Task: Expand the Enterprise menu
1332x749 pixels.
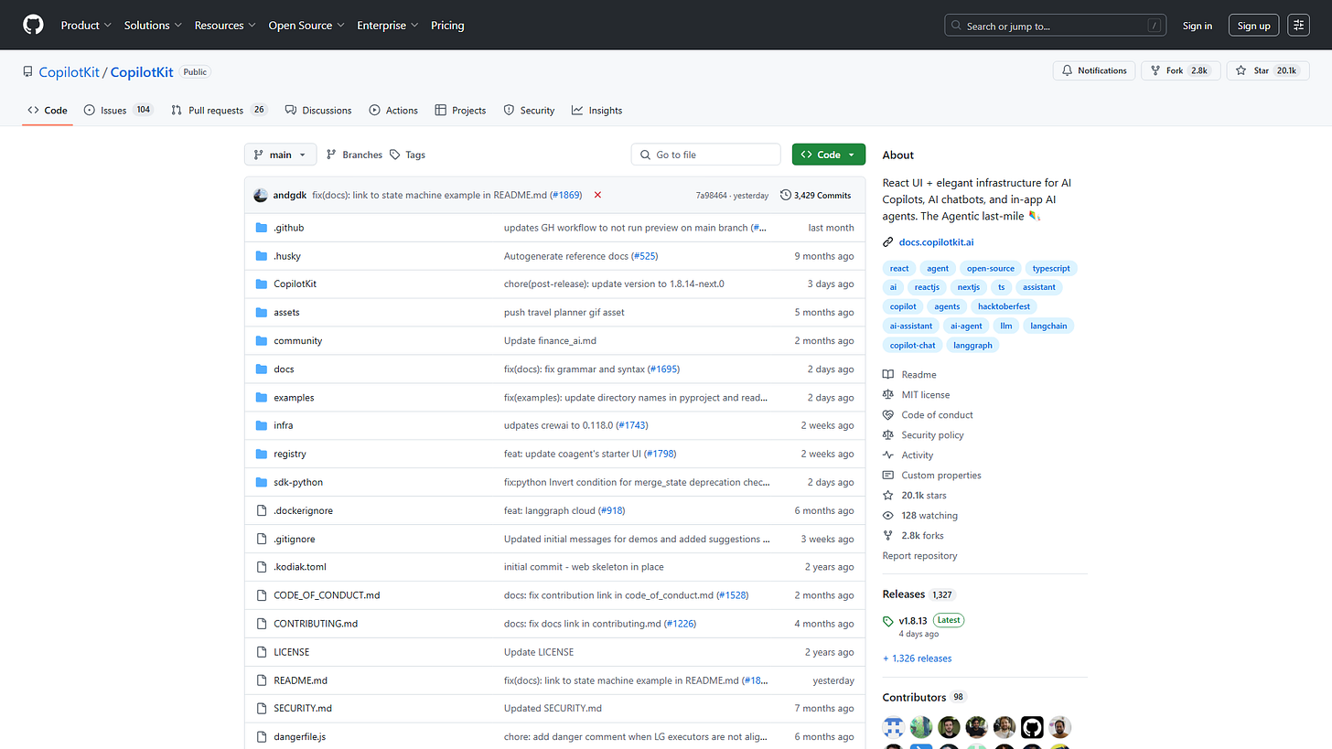Action: point(388,26)
